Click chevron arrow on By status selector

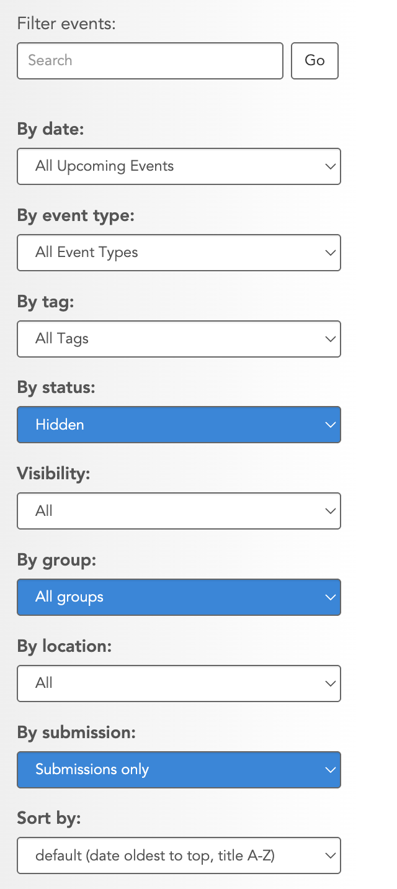tap(330, 425)
